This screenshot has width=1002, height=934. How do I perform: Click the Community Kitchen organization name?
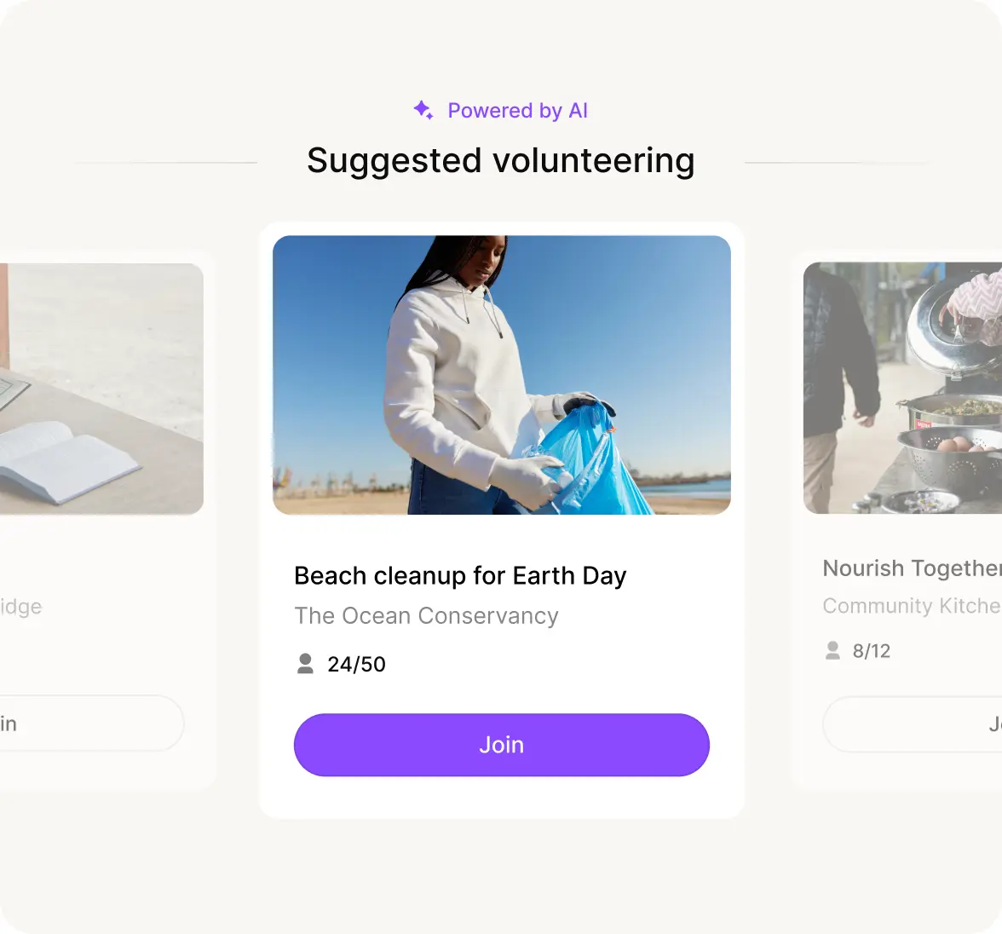click(913, 605)
